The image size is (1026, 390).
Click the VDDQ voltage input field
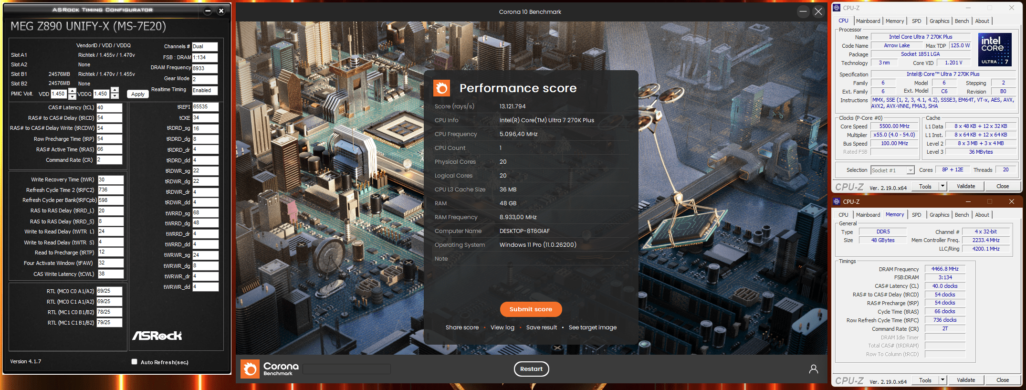coord(102,94)
